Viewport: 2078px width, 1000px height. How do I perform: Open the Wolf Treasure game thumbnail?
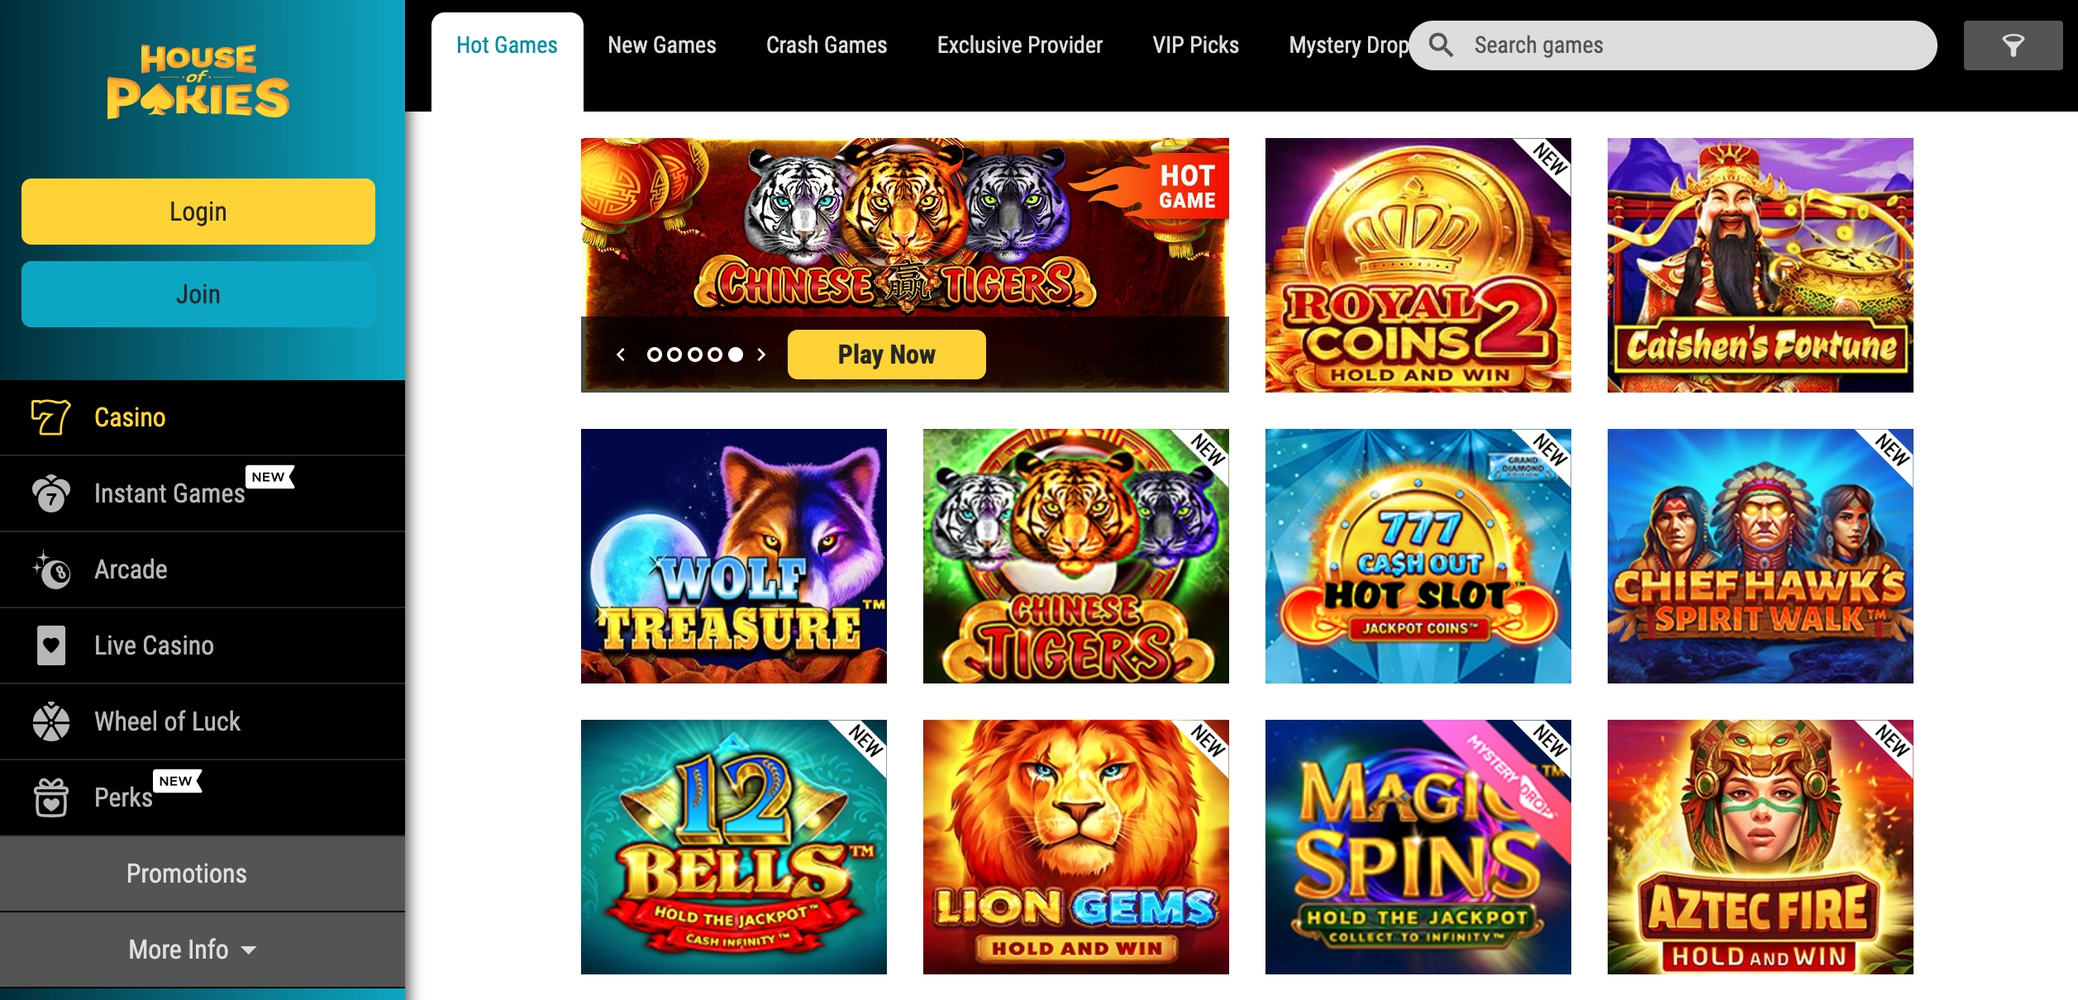tap(734, 556)
